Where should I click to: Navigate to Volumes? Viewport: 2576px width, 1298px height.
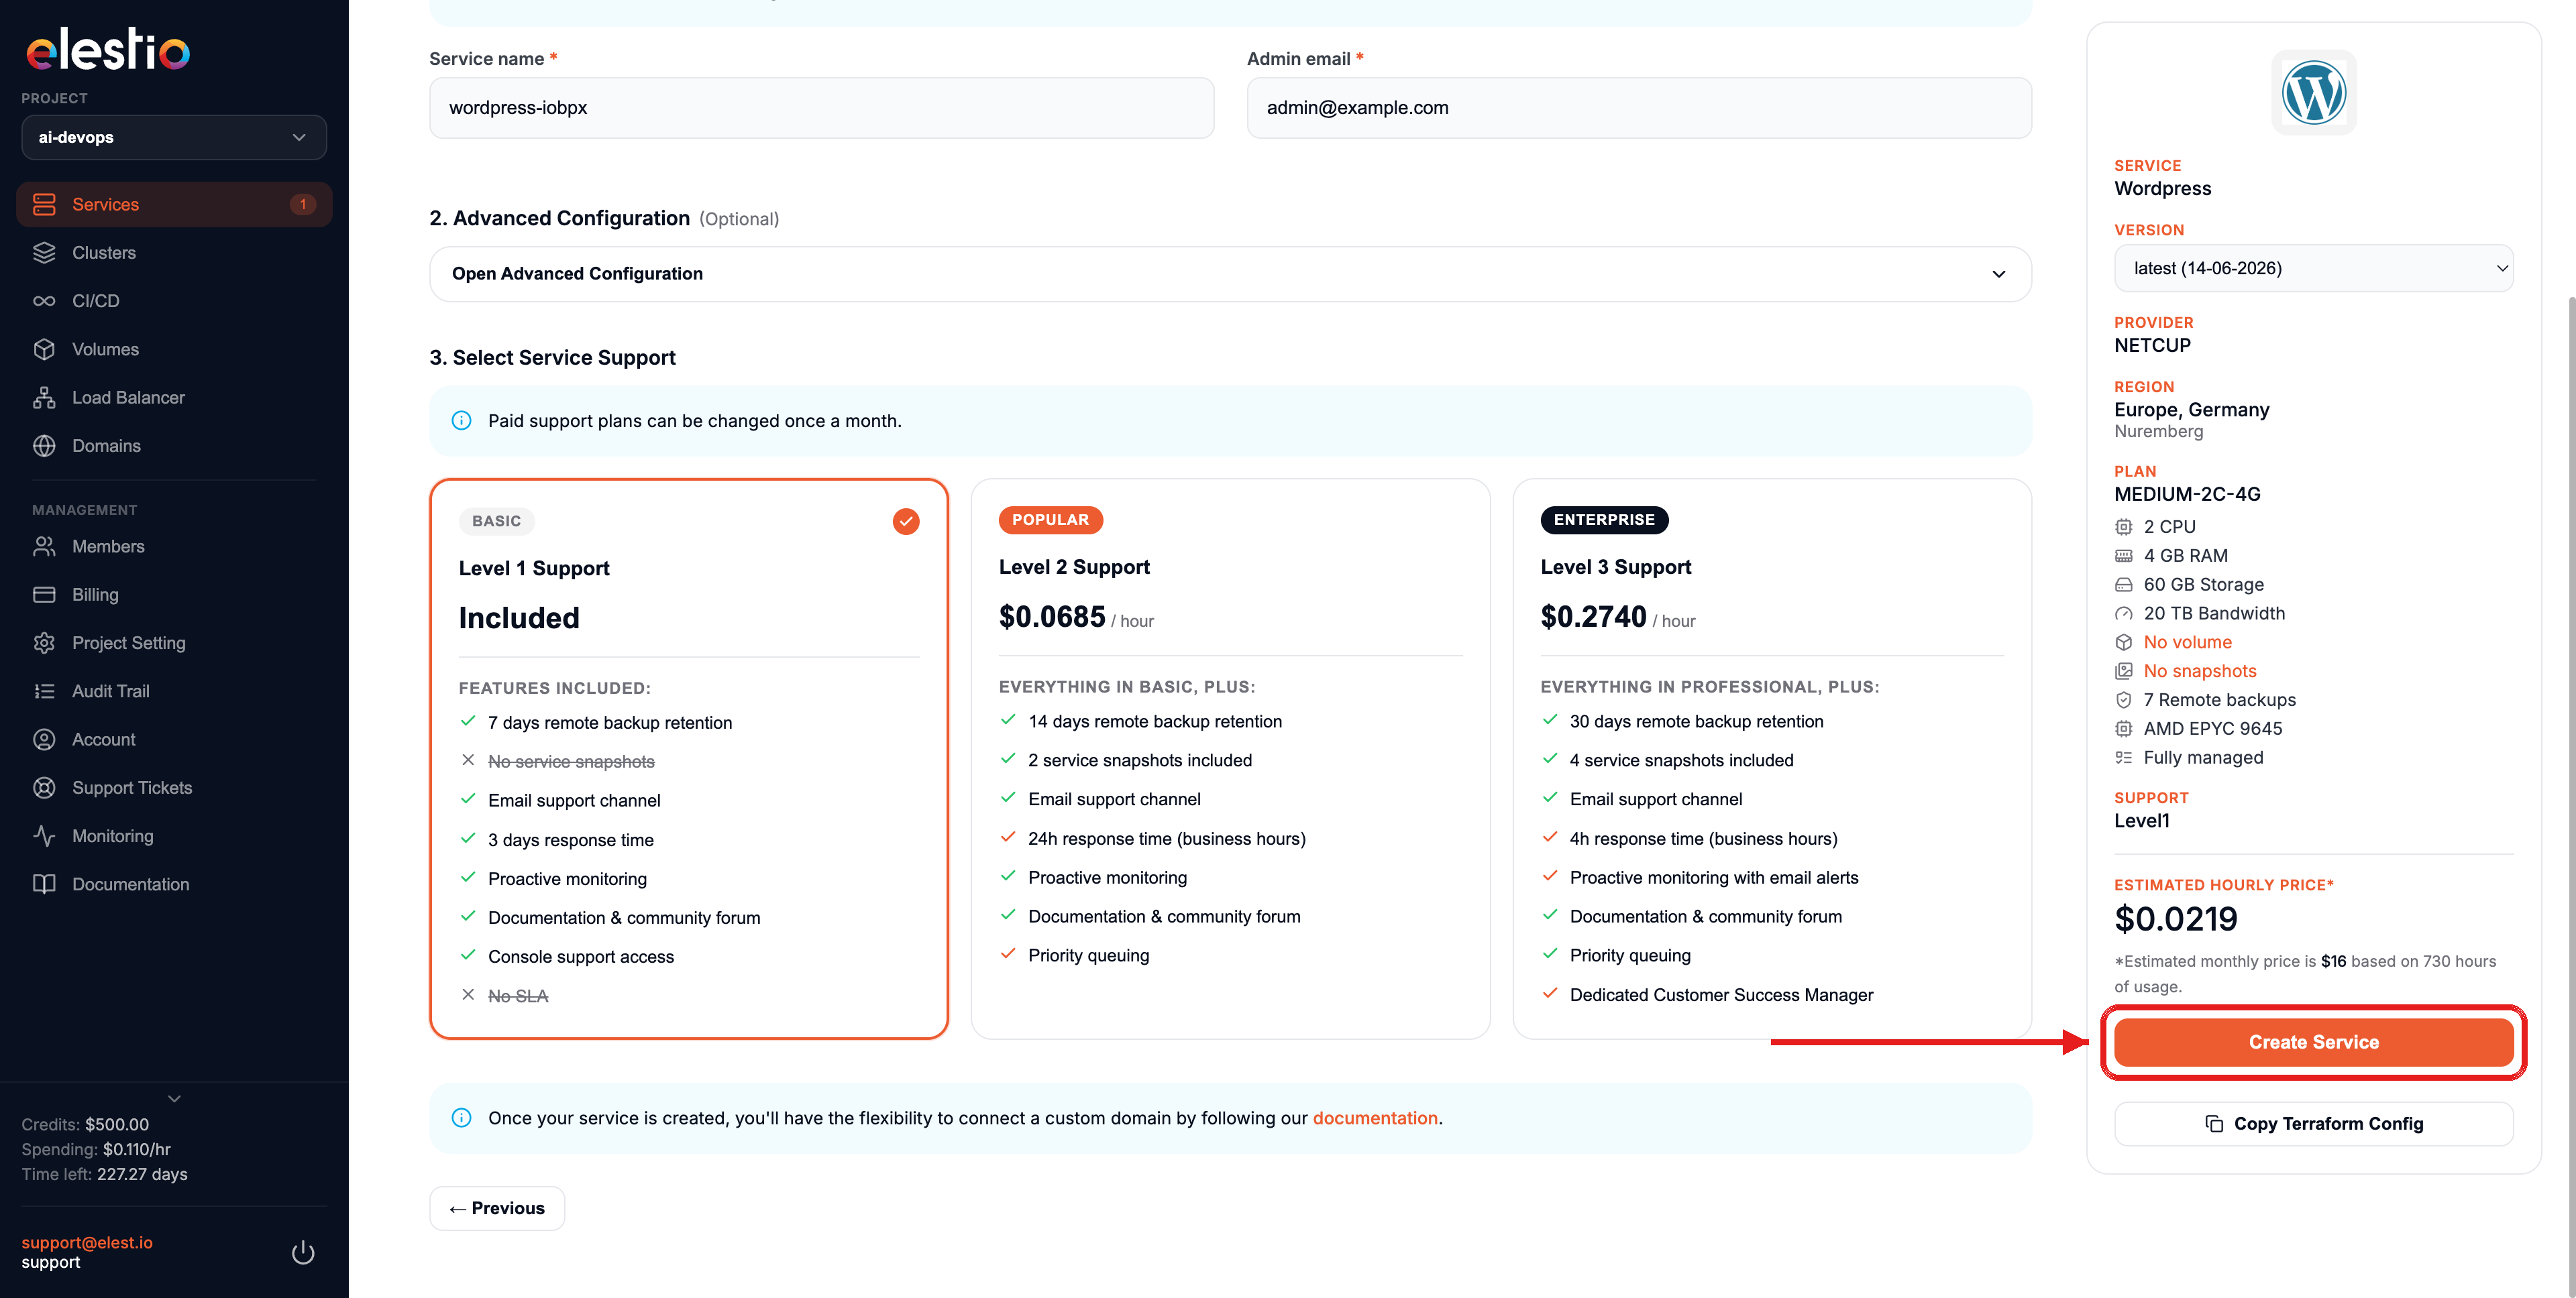pos(174,349)
